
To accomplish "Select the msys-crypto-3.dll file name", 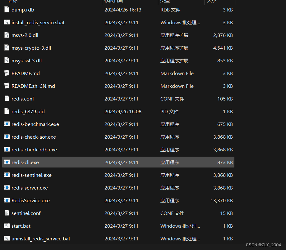I will point(31,48).
